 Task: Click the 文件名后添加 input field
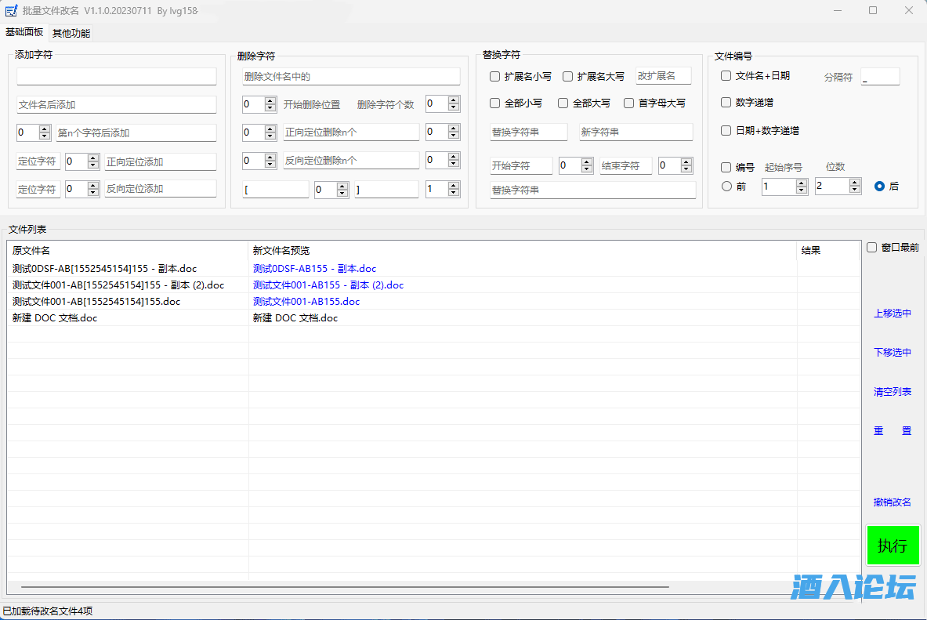[x=116, y=105]
